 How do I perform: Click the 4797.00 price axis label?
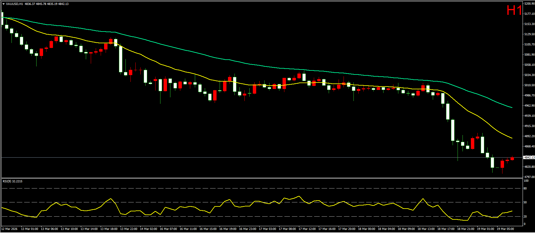pyautogui.click(x=529, y=177)
